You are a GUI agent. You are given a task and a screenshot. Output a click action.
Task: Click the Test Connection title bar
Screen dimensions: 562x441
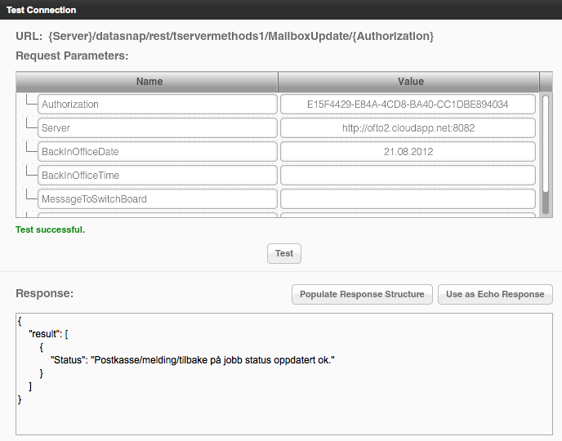[x=281, y=10]
